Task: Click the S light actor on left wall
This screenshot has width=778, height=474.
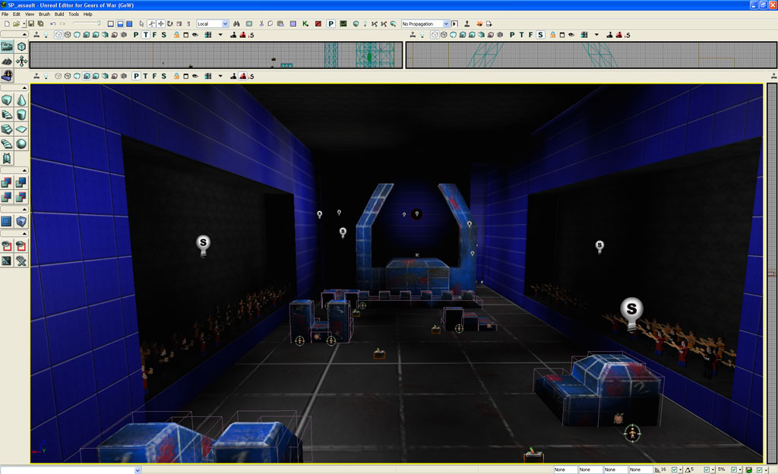Action: point(203,245)
